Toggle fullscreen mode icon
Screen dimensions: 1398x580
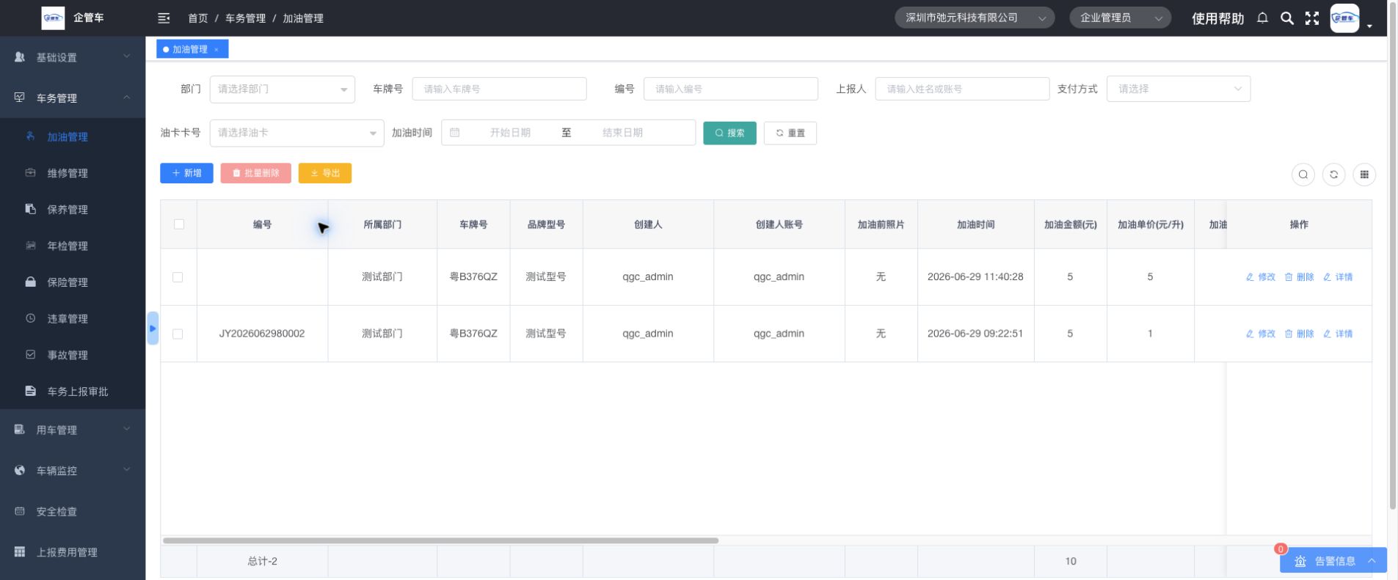tap(1312, 18)
